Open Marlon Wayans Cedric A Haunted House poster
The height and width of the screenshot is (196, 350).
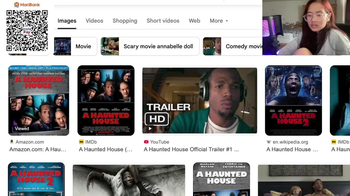(x=221, y=179)
